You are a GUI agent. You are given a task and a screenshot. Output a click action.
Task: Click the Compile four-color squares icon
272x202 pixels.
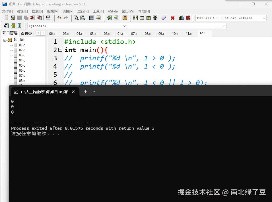pos(135,18)
